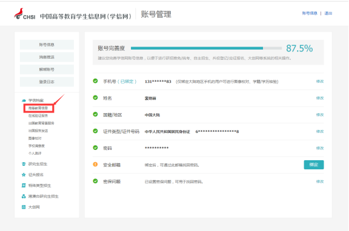Click 修改 link in the 密码 row

pos(320,148)
